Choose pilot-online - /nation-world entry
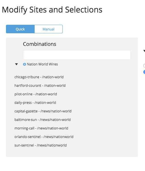145x171 pixels. point(36,94)
